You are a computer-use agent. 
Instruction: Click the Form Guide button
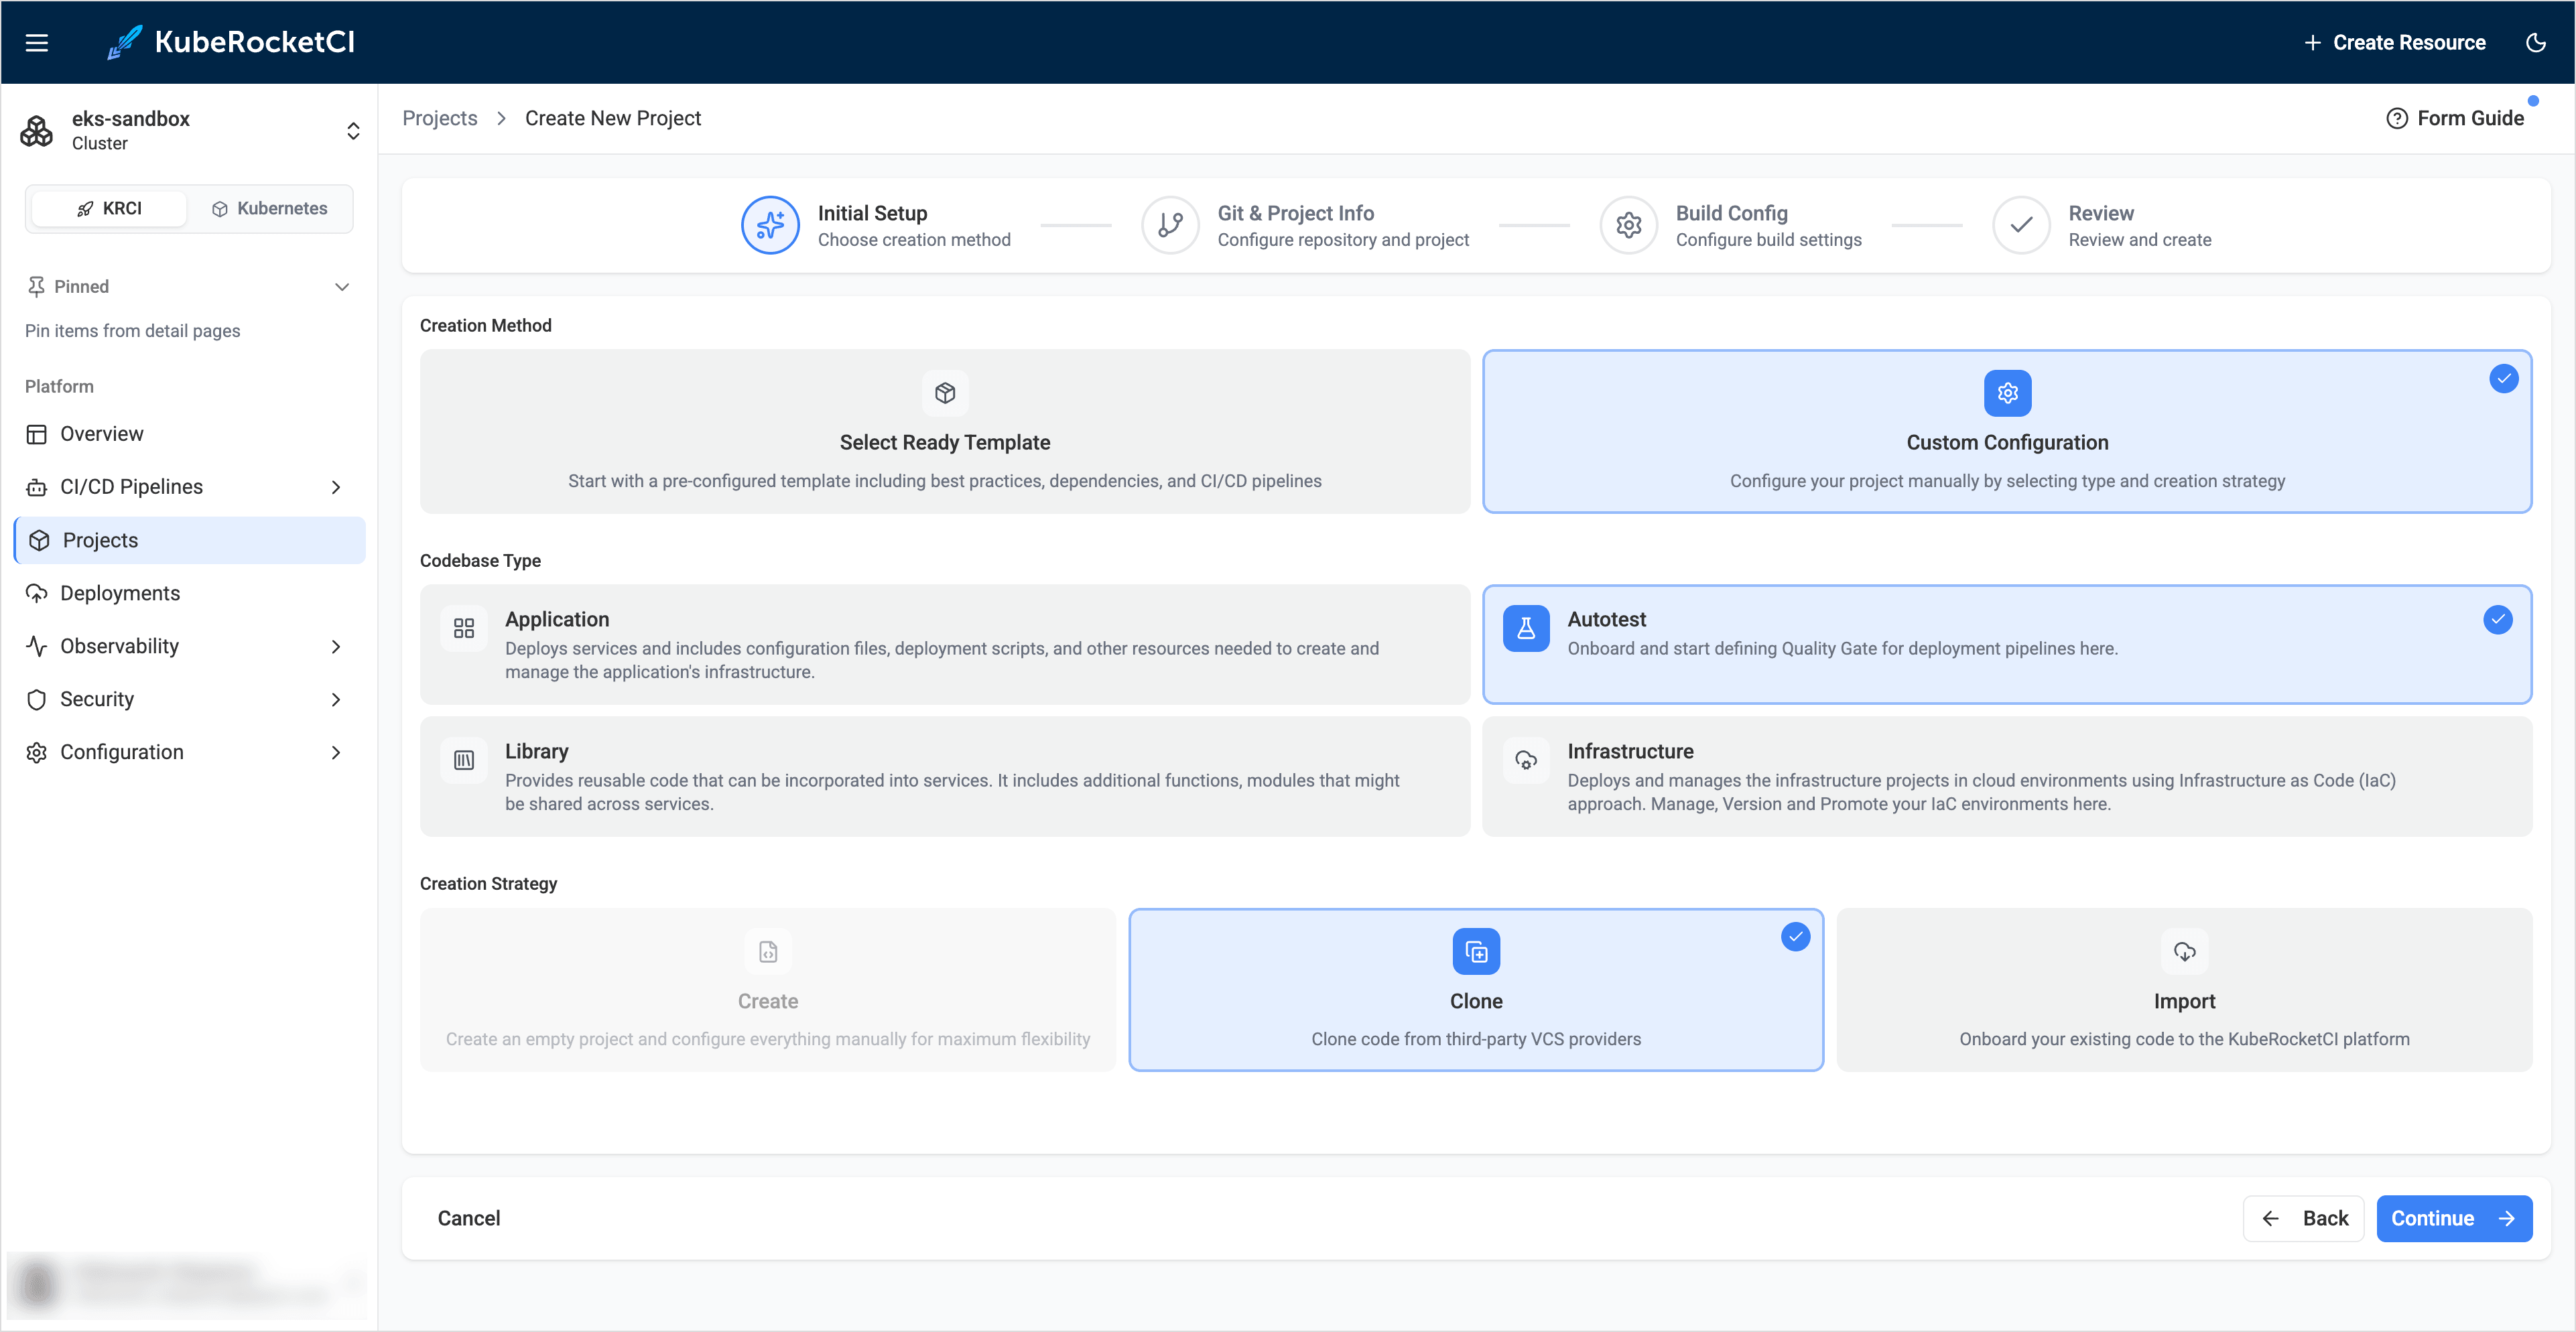pos(2455,118)
